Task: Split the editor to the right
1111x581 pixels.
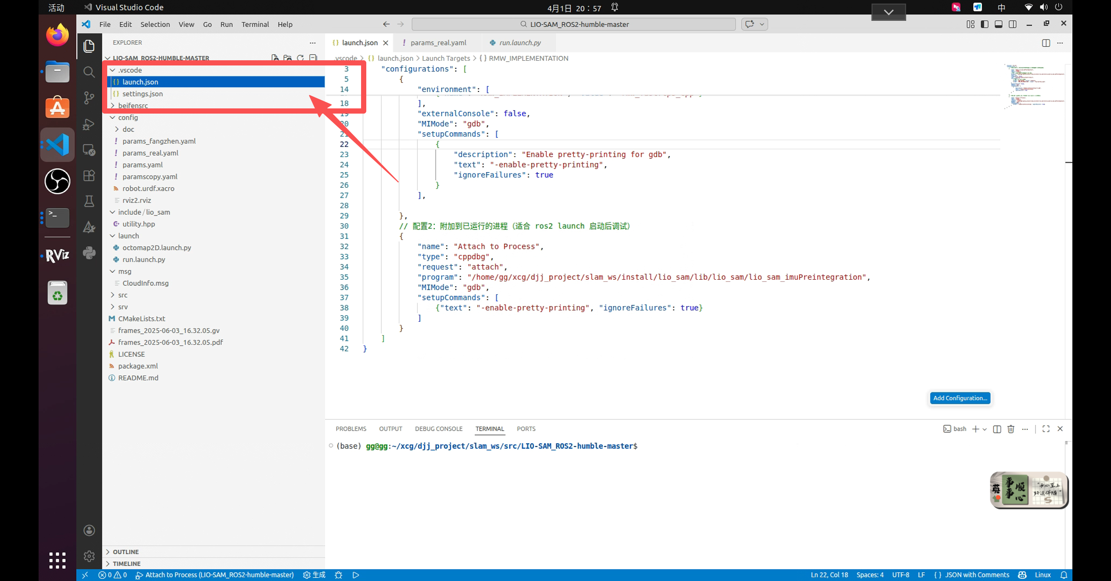Action: click(1046, 42)
